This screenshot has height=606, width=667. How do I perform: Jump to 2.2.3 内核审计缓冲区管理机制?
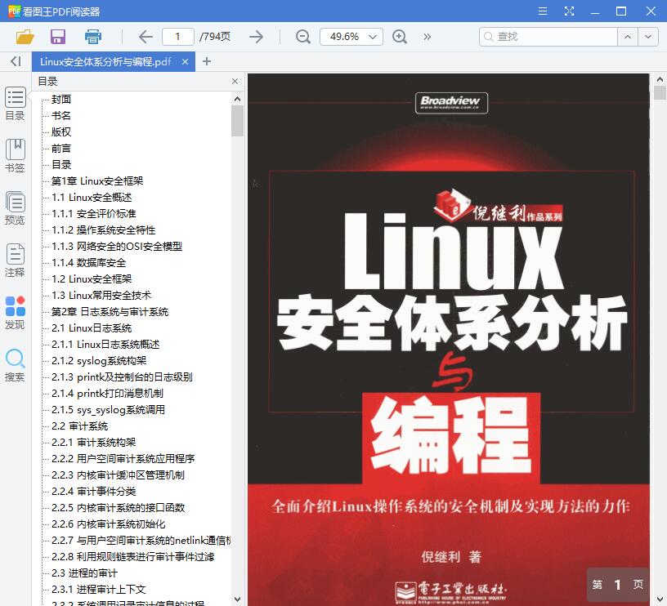(118, 475)
